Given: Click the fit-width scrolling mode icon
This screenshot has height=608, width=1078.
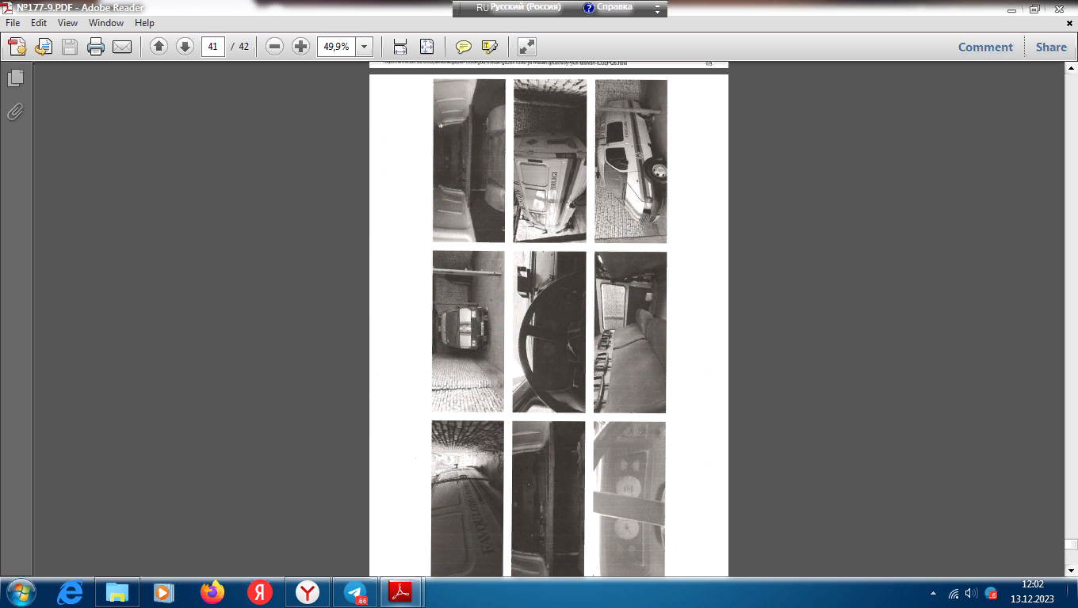Looking at the screenshot, I should tap(400, 47).
